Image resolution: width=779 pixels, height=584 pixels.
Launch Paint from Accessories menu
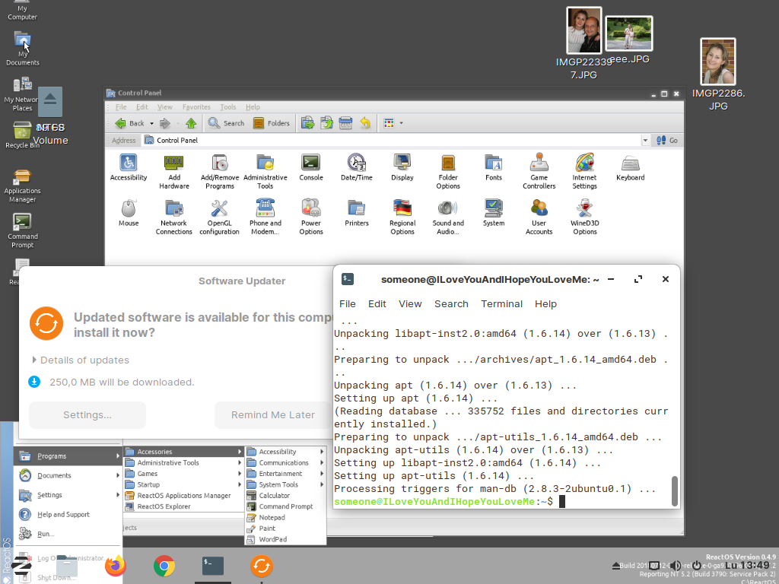[286, 528]
